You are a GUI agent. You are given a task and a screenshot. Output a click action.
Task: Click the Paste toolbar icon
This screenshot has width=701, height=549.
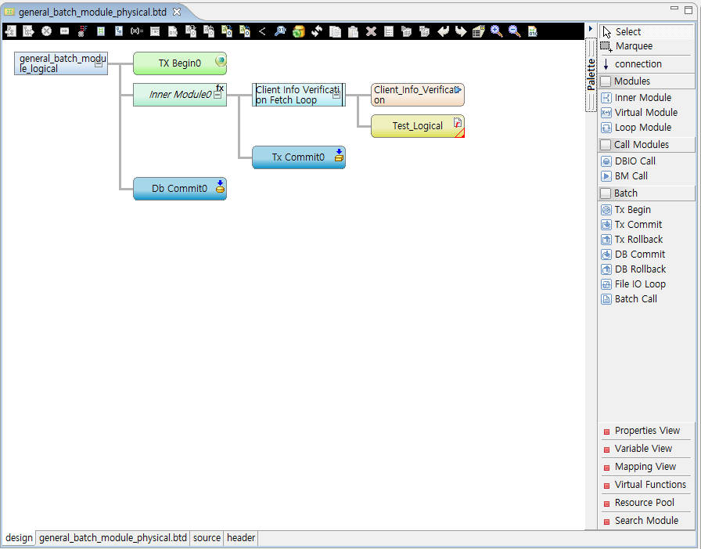(x=354, y=31)
